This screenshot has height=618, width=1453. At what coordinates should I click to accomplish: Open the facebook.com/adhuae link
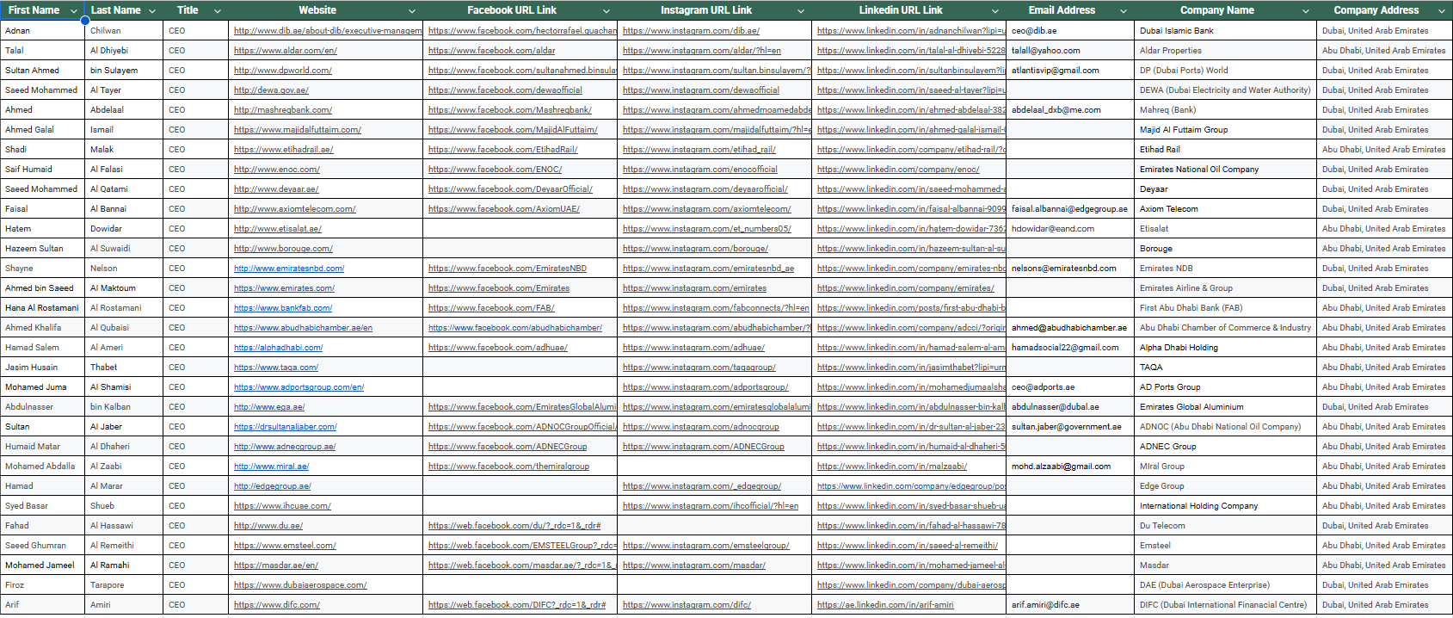point(498,348)
